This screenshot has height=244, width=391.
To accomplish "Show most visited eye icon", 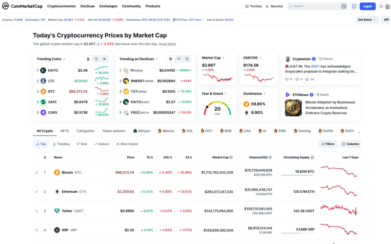I will point(105,59).
